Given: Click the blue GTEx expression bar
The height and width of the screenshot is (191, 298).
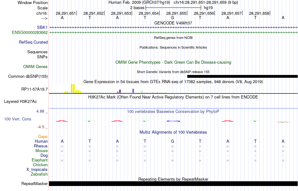Looking at the screenshot, I should pos(133,91).
